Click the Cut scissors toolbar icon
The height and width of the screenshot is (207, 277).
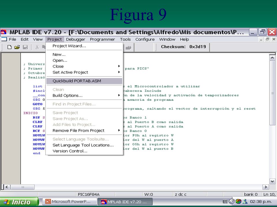tap(37, 47)
